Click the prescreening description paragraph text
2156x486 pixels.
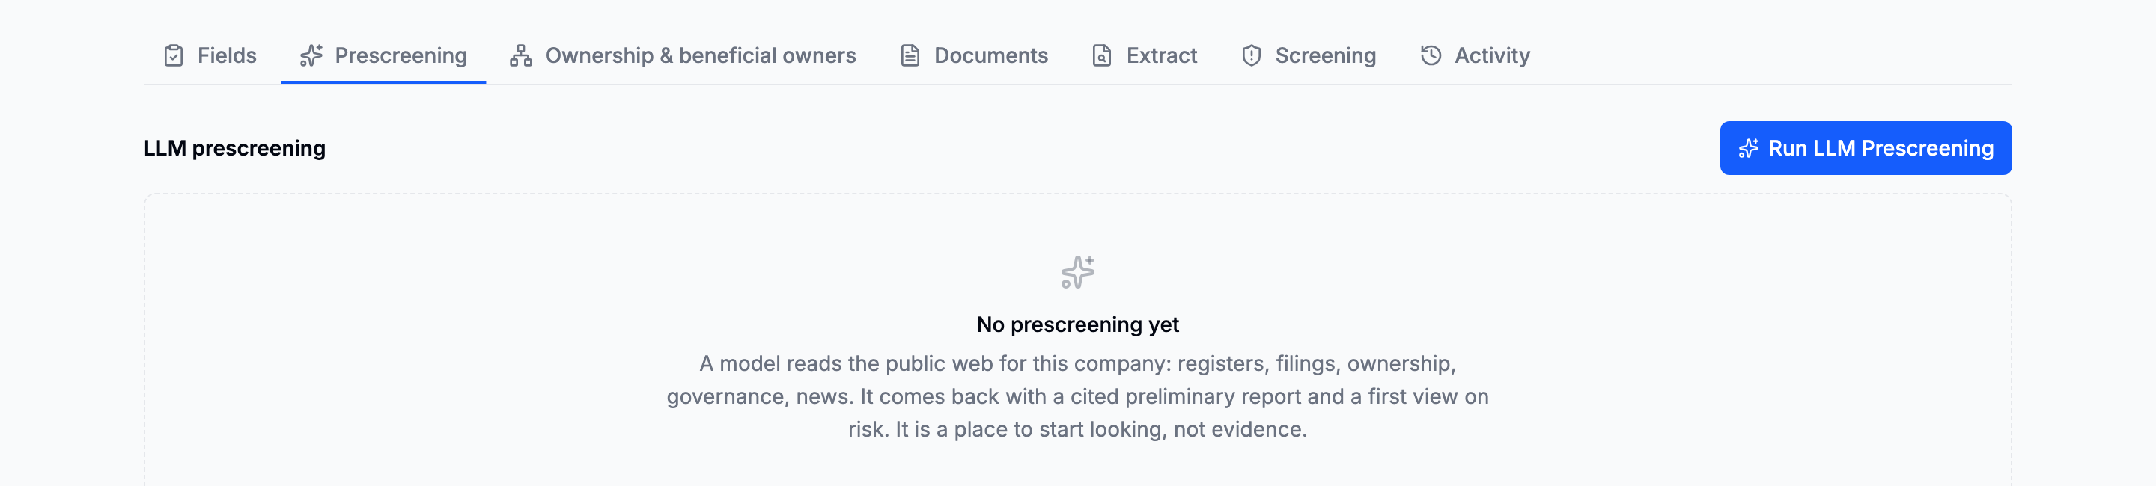click(1078, 396)
